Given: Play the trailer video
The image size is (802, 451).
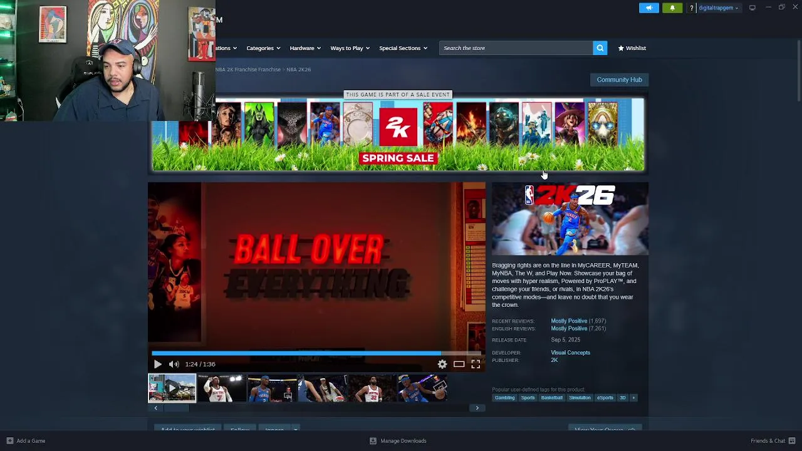Looking at the screenshot, I should pyautogui.click(x=157, y=364).
